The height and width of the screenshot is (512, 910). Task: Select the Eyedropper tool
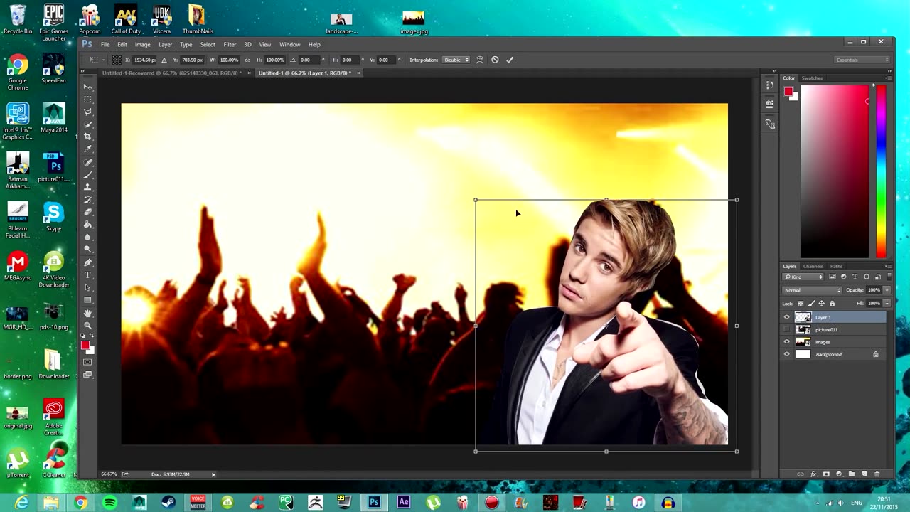[88, 149]
